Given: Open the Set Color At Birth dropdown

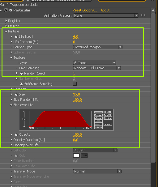Looking at the screenshot, I should point(95,150).
